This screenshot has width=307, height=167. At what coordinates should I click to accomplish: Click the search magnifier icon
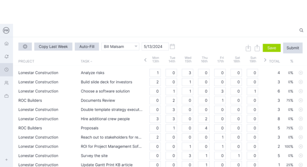click(x=301, y=30)
